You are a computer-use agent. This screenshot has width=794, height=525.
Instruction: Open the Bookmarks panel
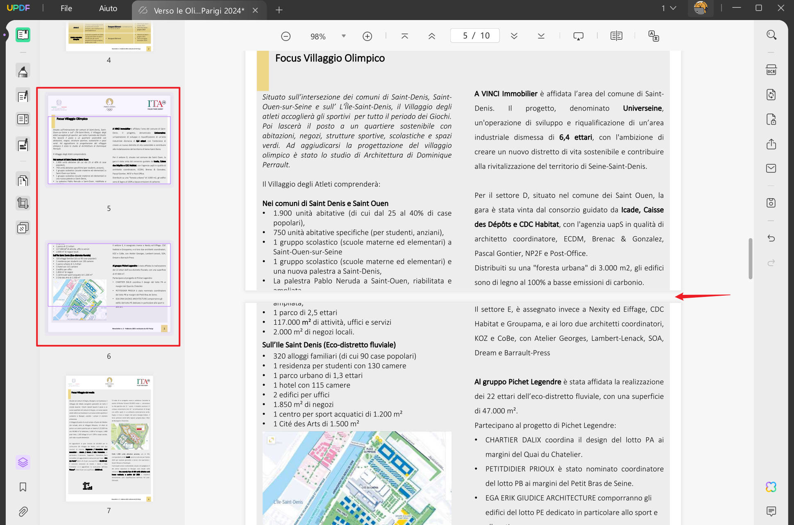(23, 487)
